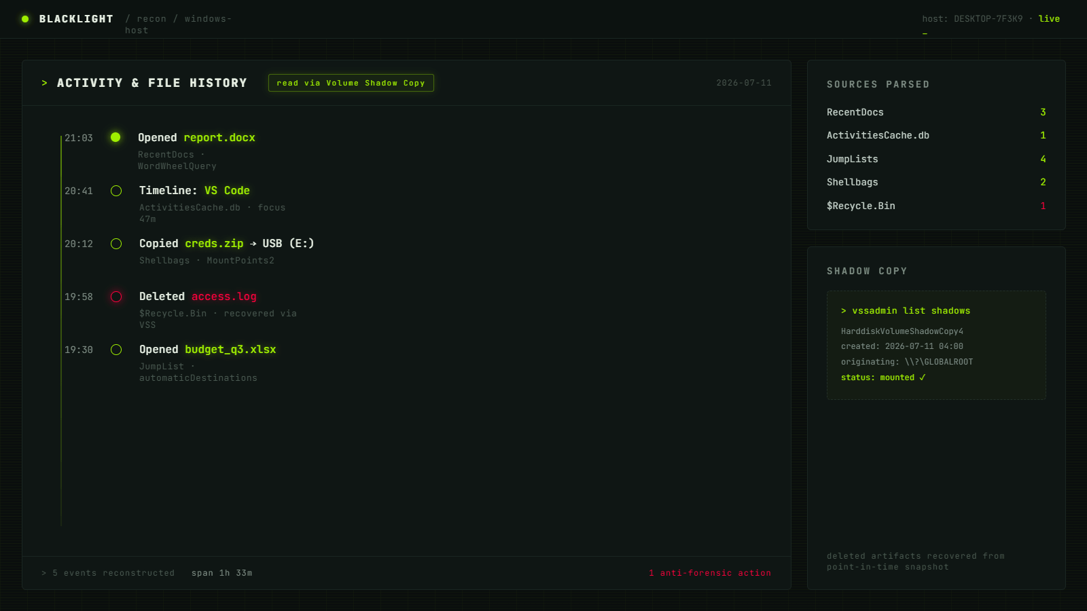Select the filled marker for the 21:03 event
The image size is (1087, 611).
(x=115, y=137)
